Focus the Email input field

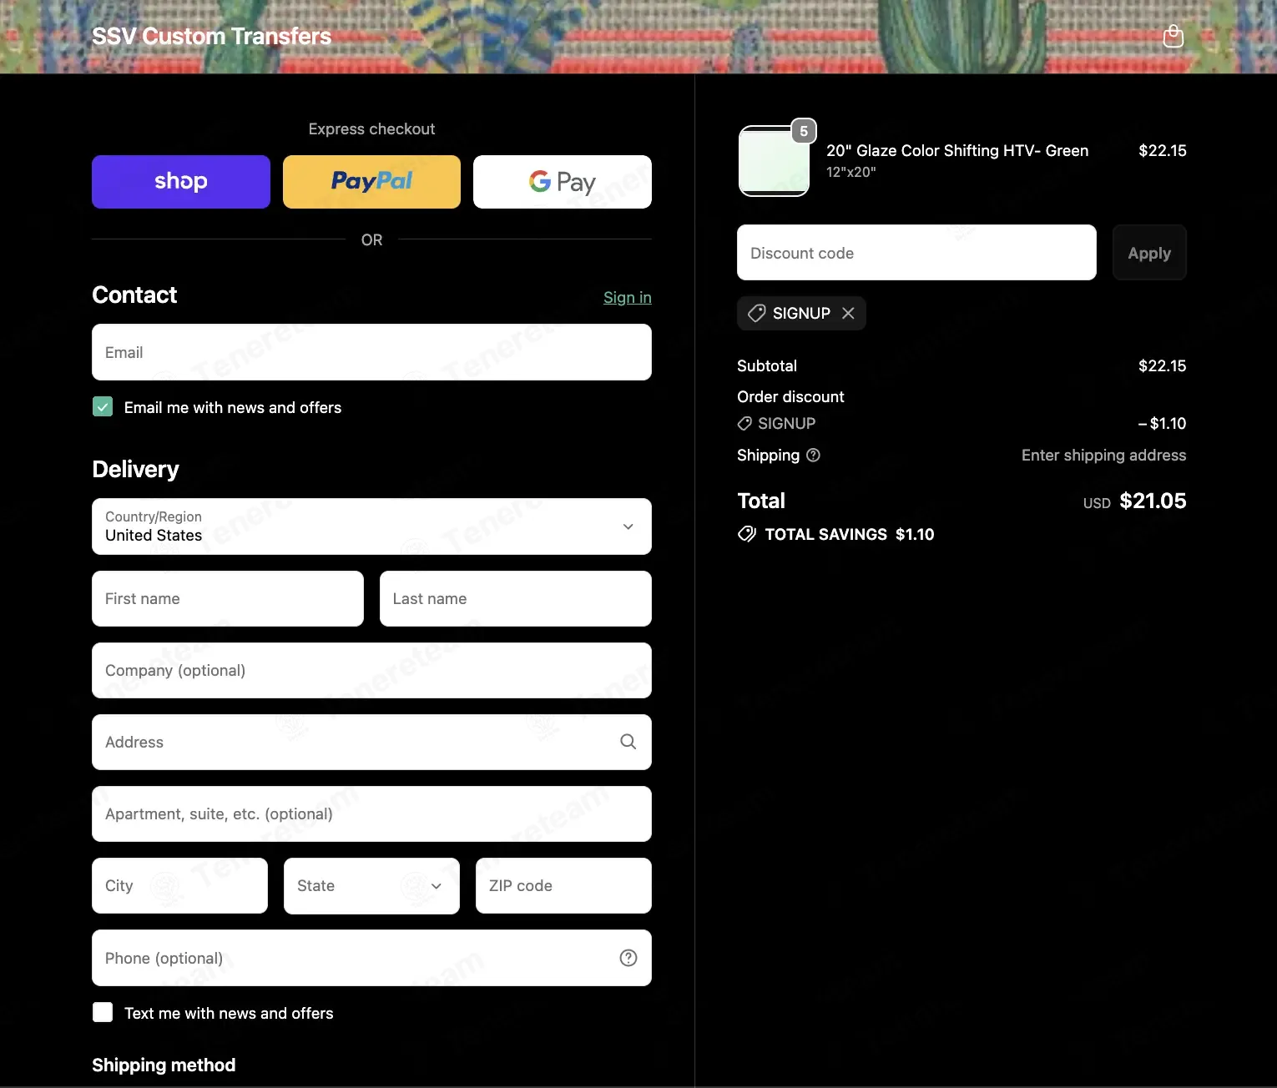tap(371, 352)
